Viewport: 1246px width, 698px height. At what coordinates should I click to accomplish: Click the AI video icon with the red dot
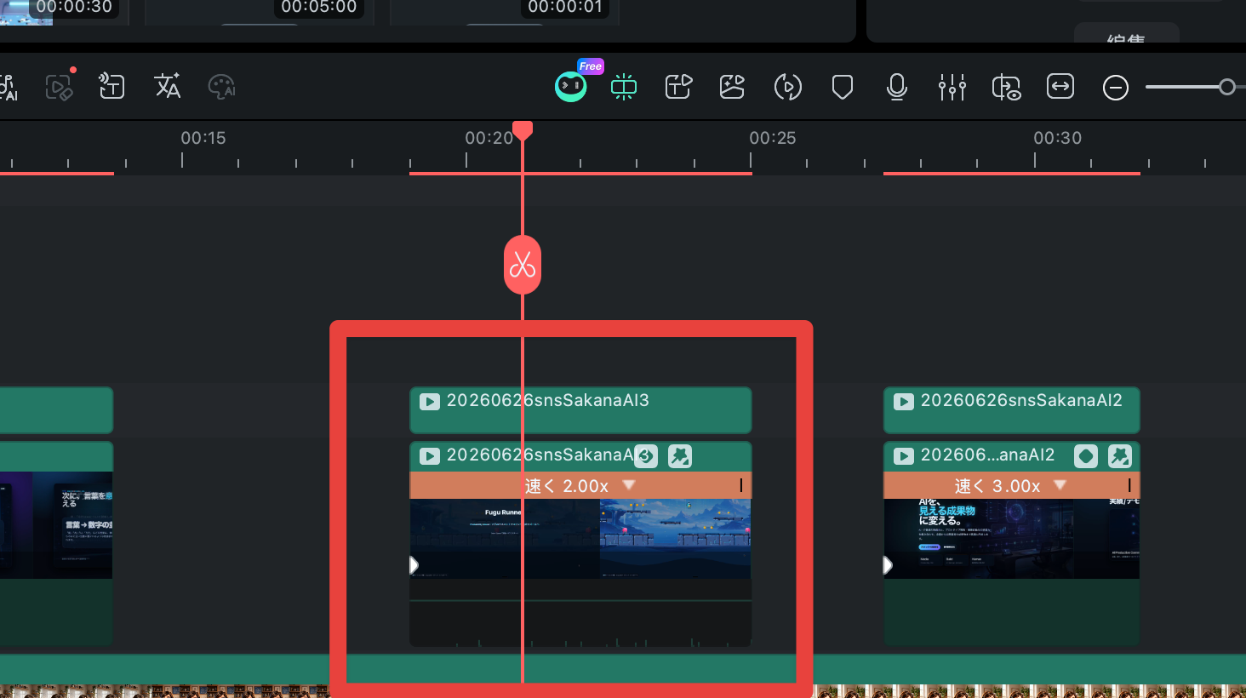[x=60, y=86]
